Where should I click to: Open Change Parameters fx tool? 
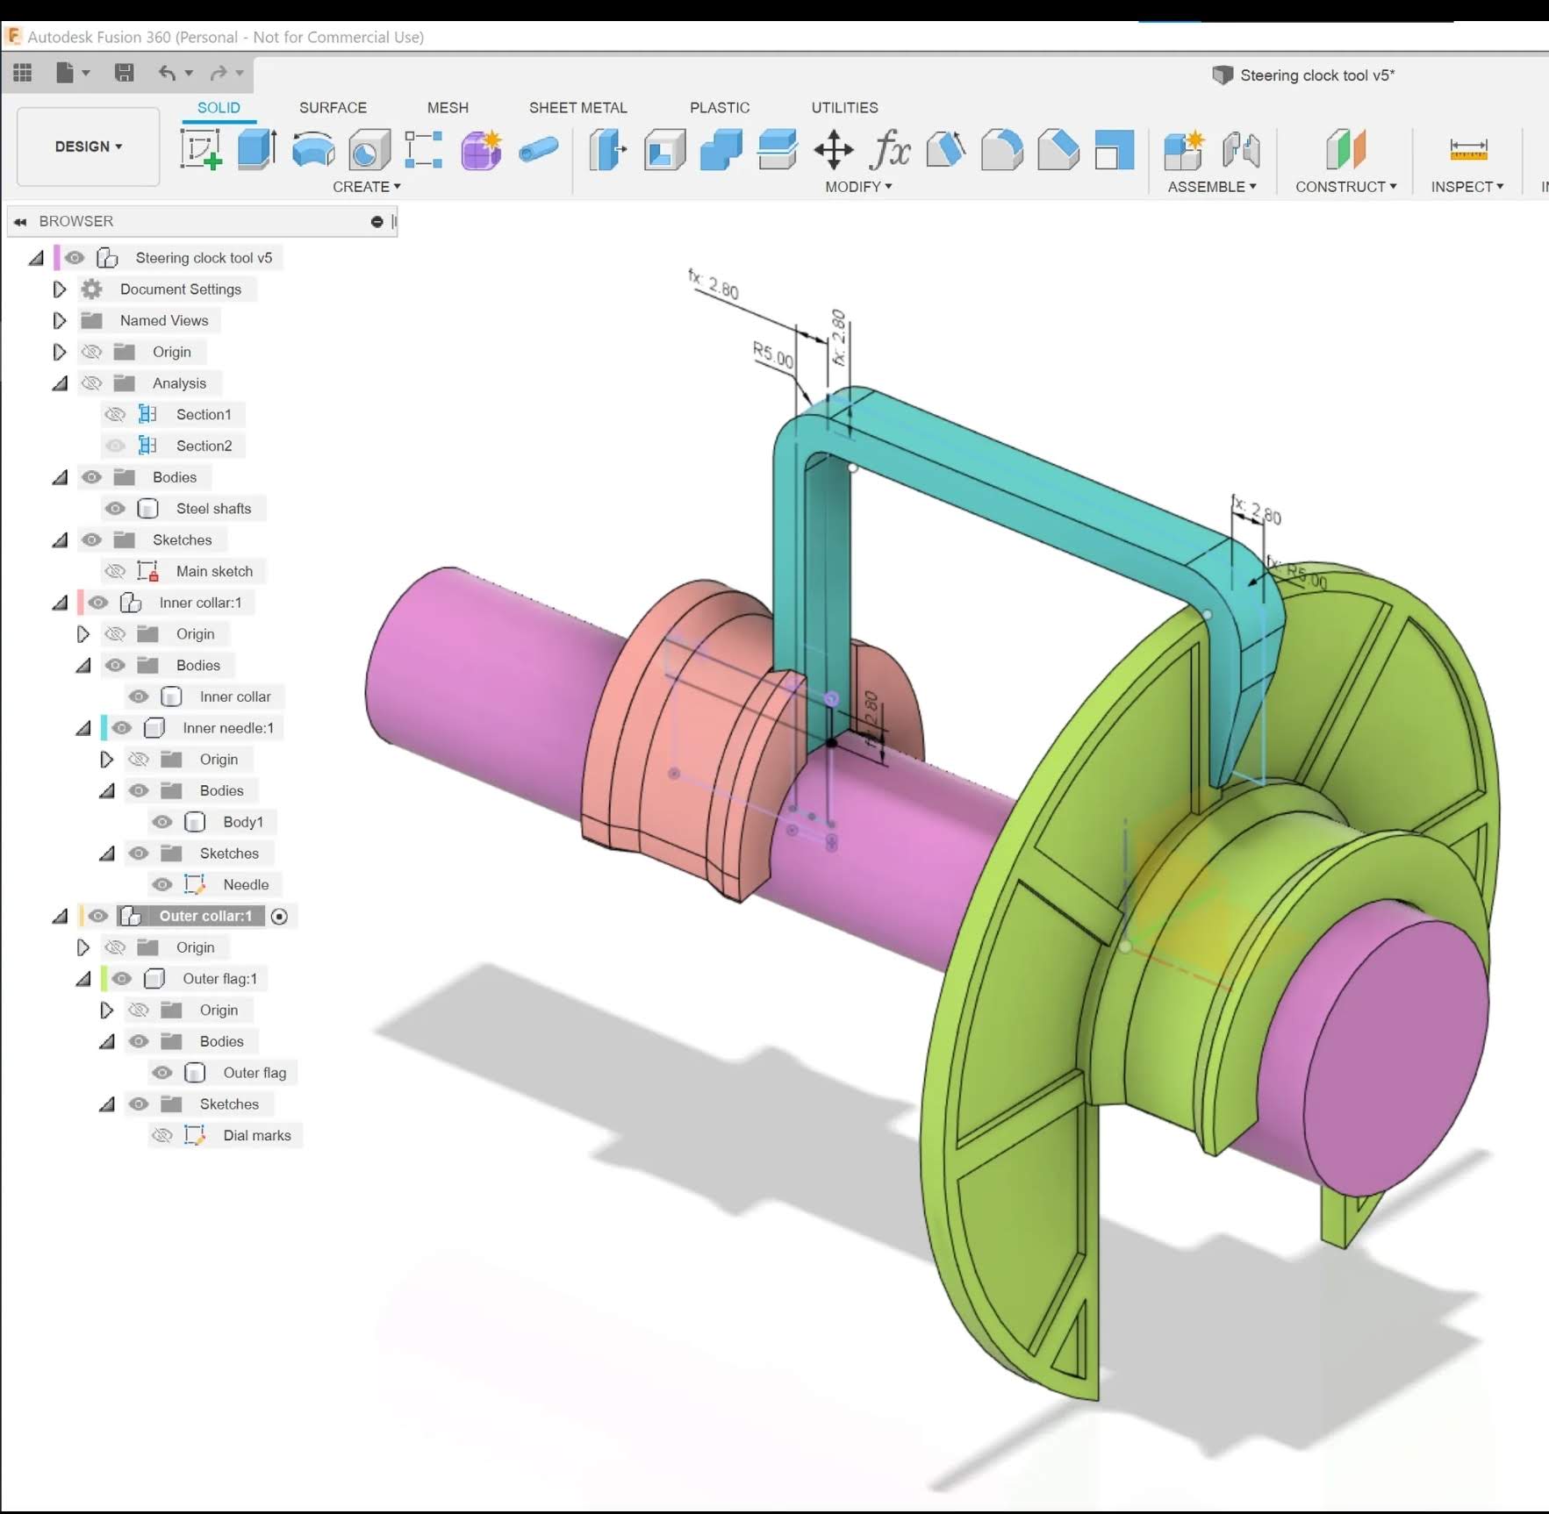(x=890, y=149)
